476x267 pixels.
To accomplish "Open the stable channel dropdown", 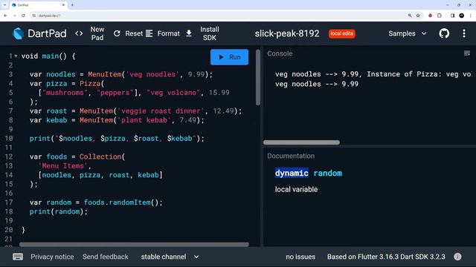I will point(170,257).
